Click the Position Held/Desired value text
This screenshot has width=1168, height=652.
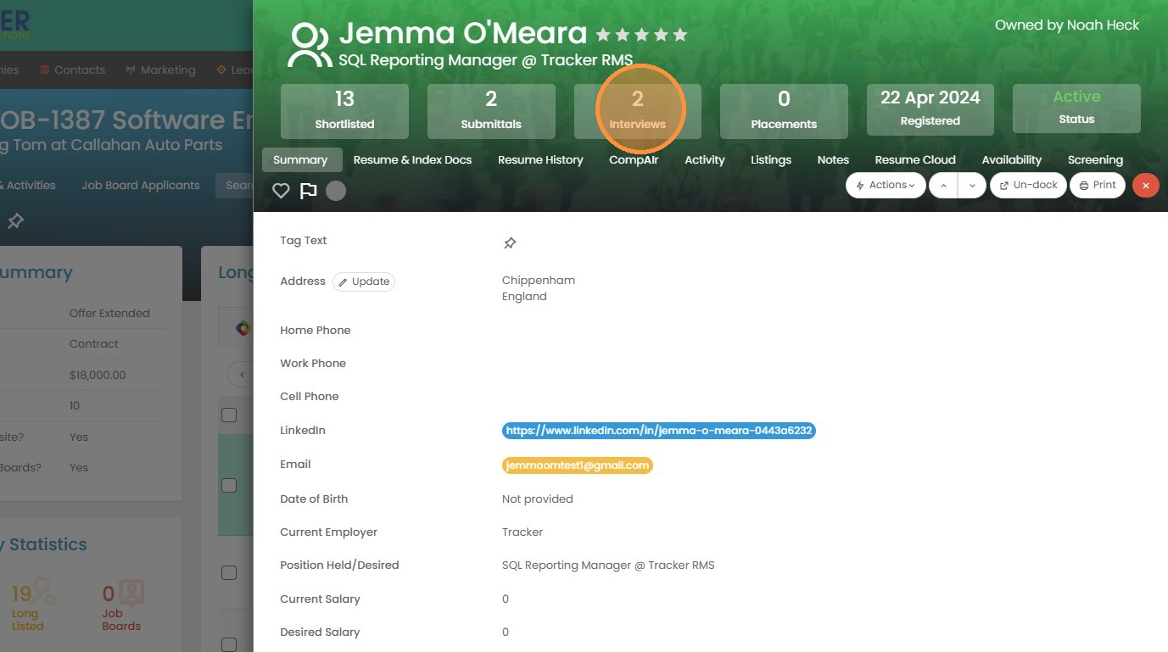pos(608,566)
